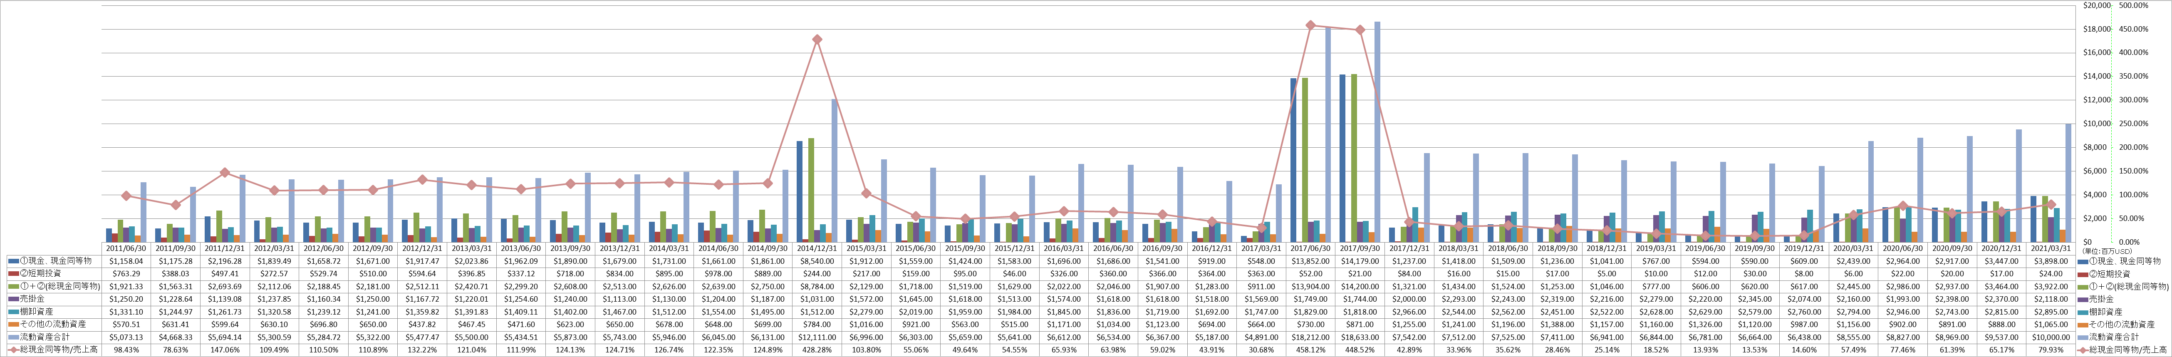
Task: Select the 2019/06/30 date column header
Action: coord(1706,249)
